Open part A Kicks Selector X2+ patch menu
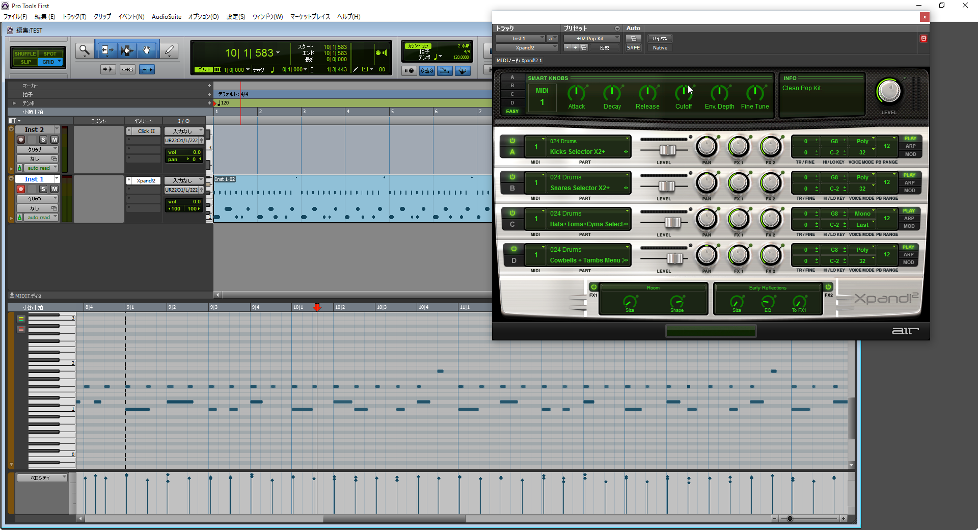 point(589,152)
